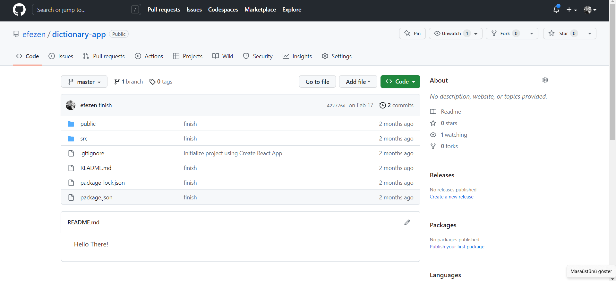Open the public folder icon
Image resolution: width=616 pixels, height=281 pixels.
point(71,124)
